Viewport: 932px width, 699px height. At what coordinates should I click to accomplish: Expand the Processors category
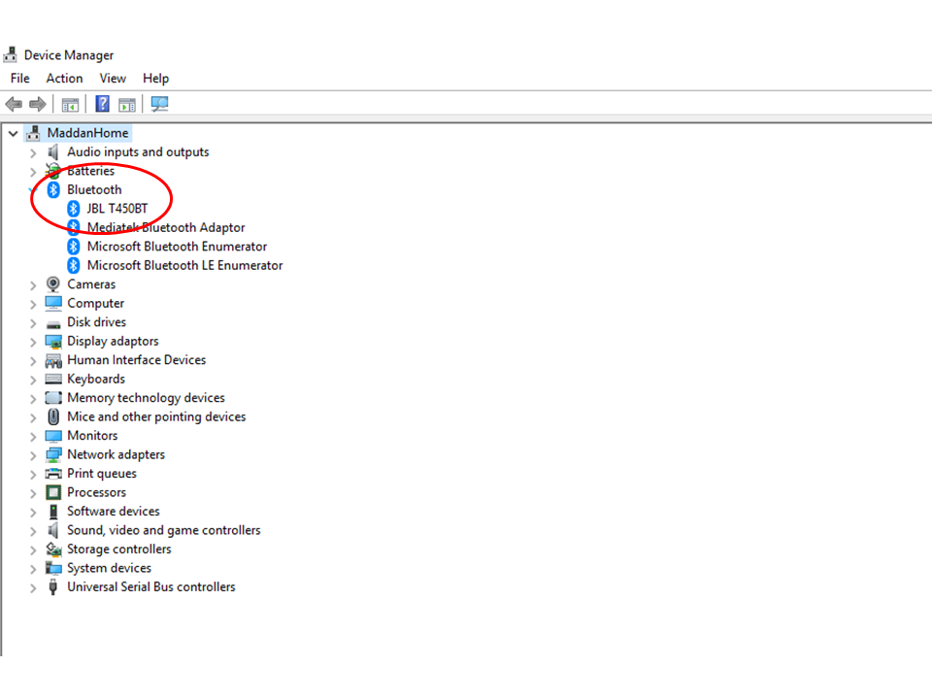point(33,494)
